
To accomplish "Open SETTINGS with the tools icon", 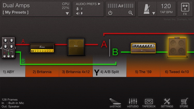I will coord(167,103).
